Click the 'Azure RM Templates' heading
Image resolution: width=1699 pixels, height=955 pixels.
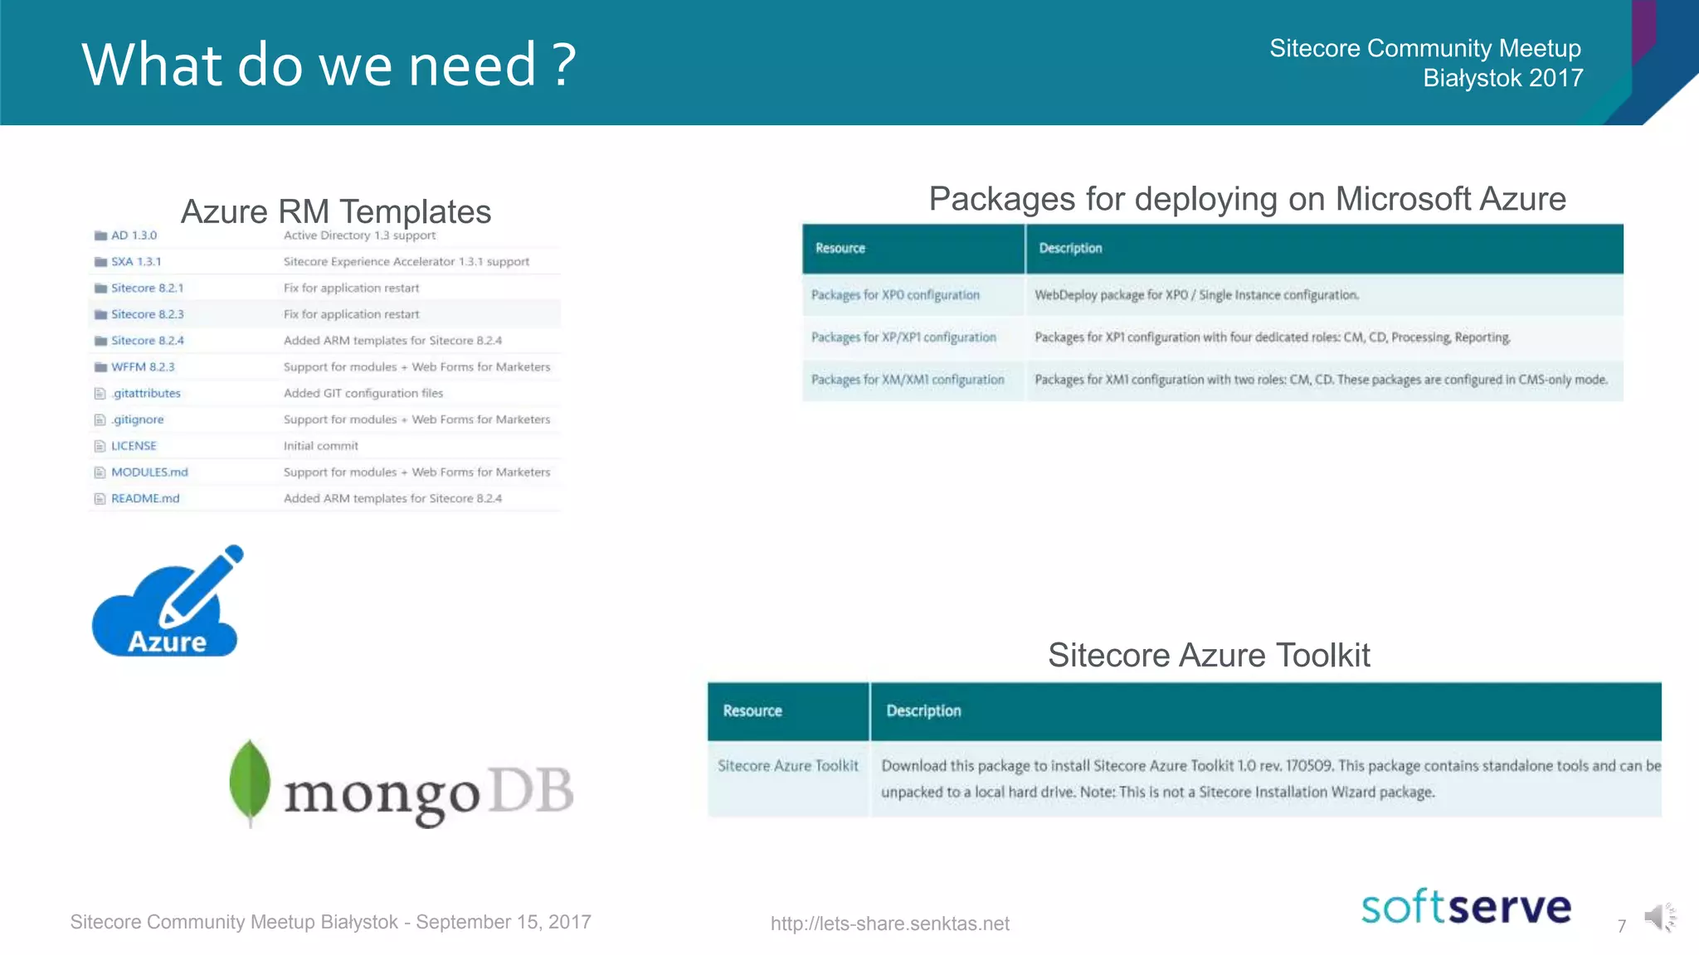[336, 211]
